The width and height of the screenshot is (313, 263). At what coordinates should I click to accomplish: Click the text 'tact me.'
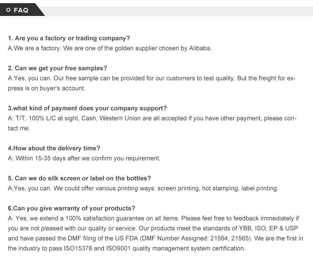click(x=19, y=128)
